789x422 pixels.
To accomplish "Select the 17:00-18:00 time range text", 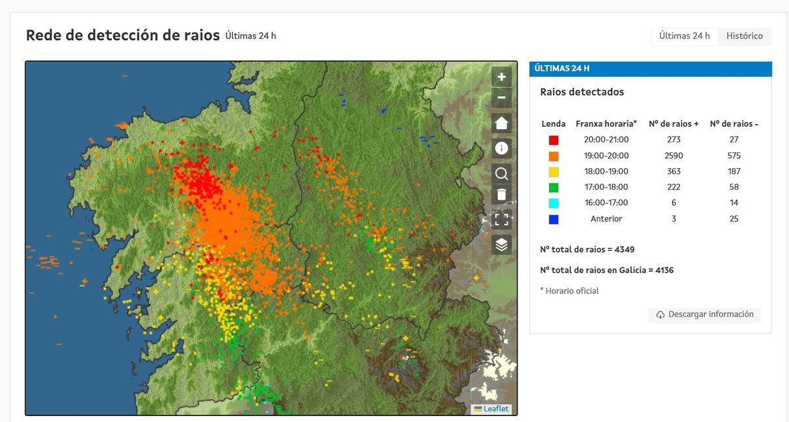I will (x=606, y=187).
